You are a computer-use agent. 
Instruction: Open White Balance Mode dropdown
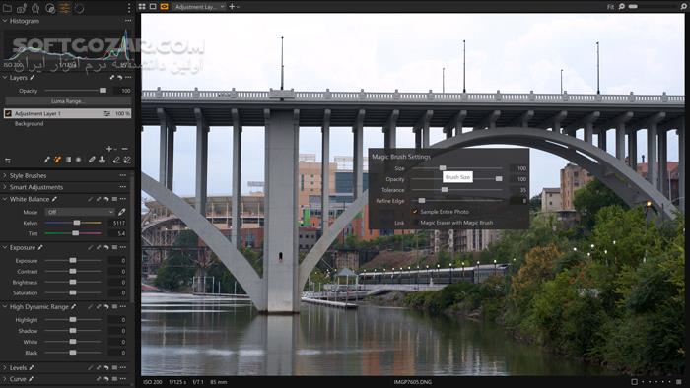click(x=80, y=212)
